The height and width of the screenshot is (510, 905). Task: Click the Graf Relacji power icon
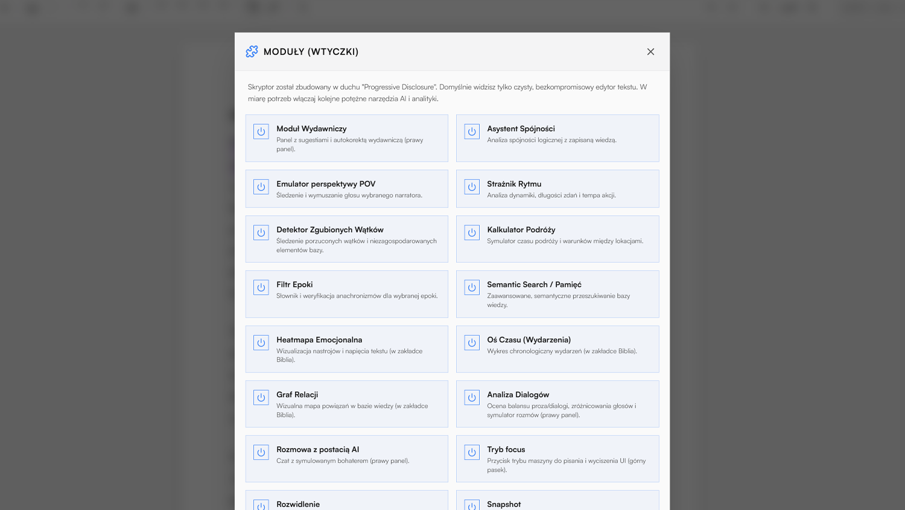click(x=261, y=397)
